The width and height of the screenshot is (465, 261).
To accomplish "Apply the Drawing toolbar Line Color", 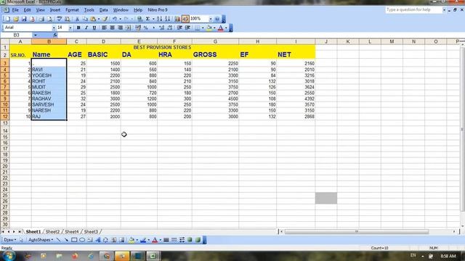I will point(143,240).
